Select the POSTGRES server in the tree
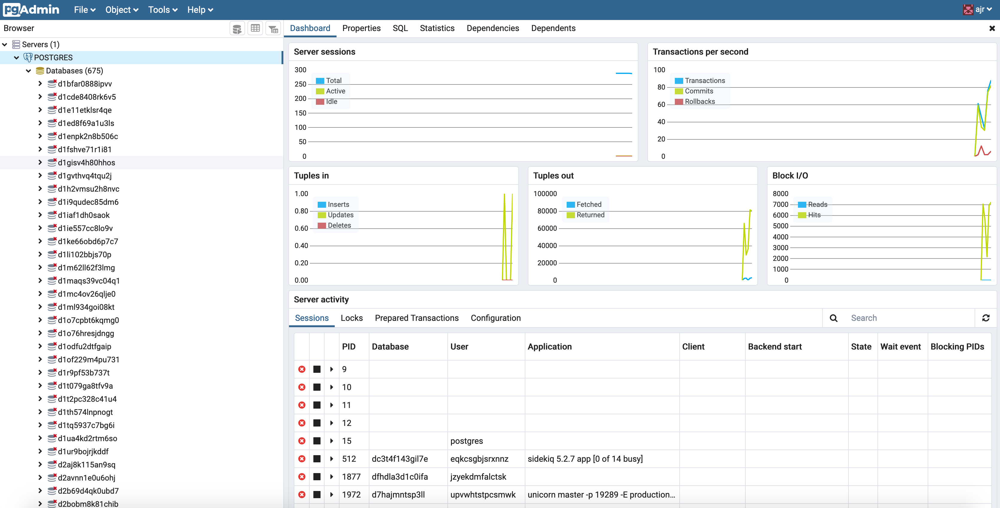The image size is (1000, 508). pyautogui.click(x=53, y=57)
